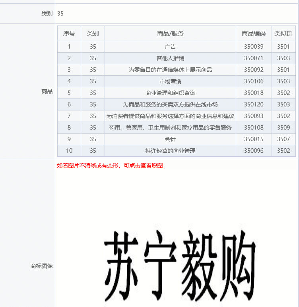Select the 市场营销 service cell
The width and height of the screenshot is (299, 307).
(170, 81)
